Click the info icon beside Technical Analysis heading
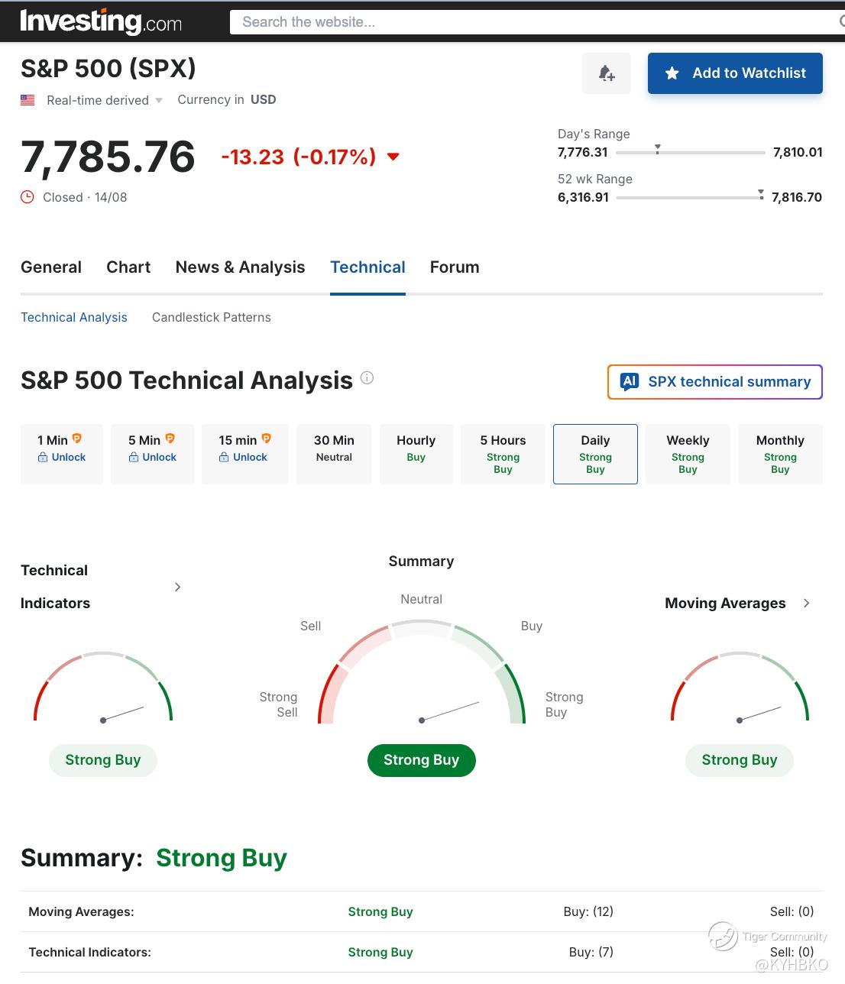The image size is (845, 984). (x=367, y=377)
